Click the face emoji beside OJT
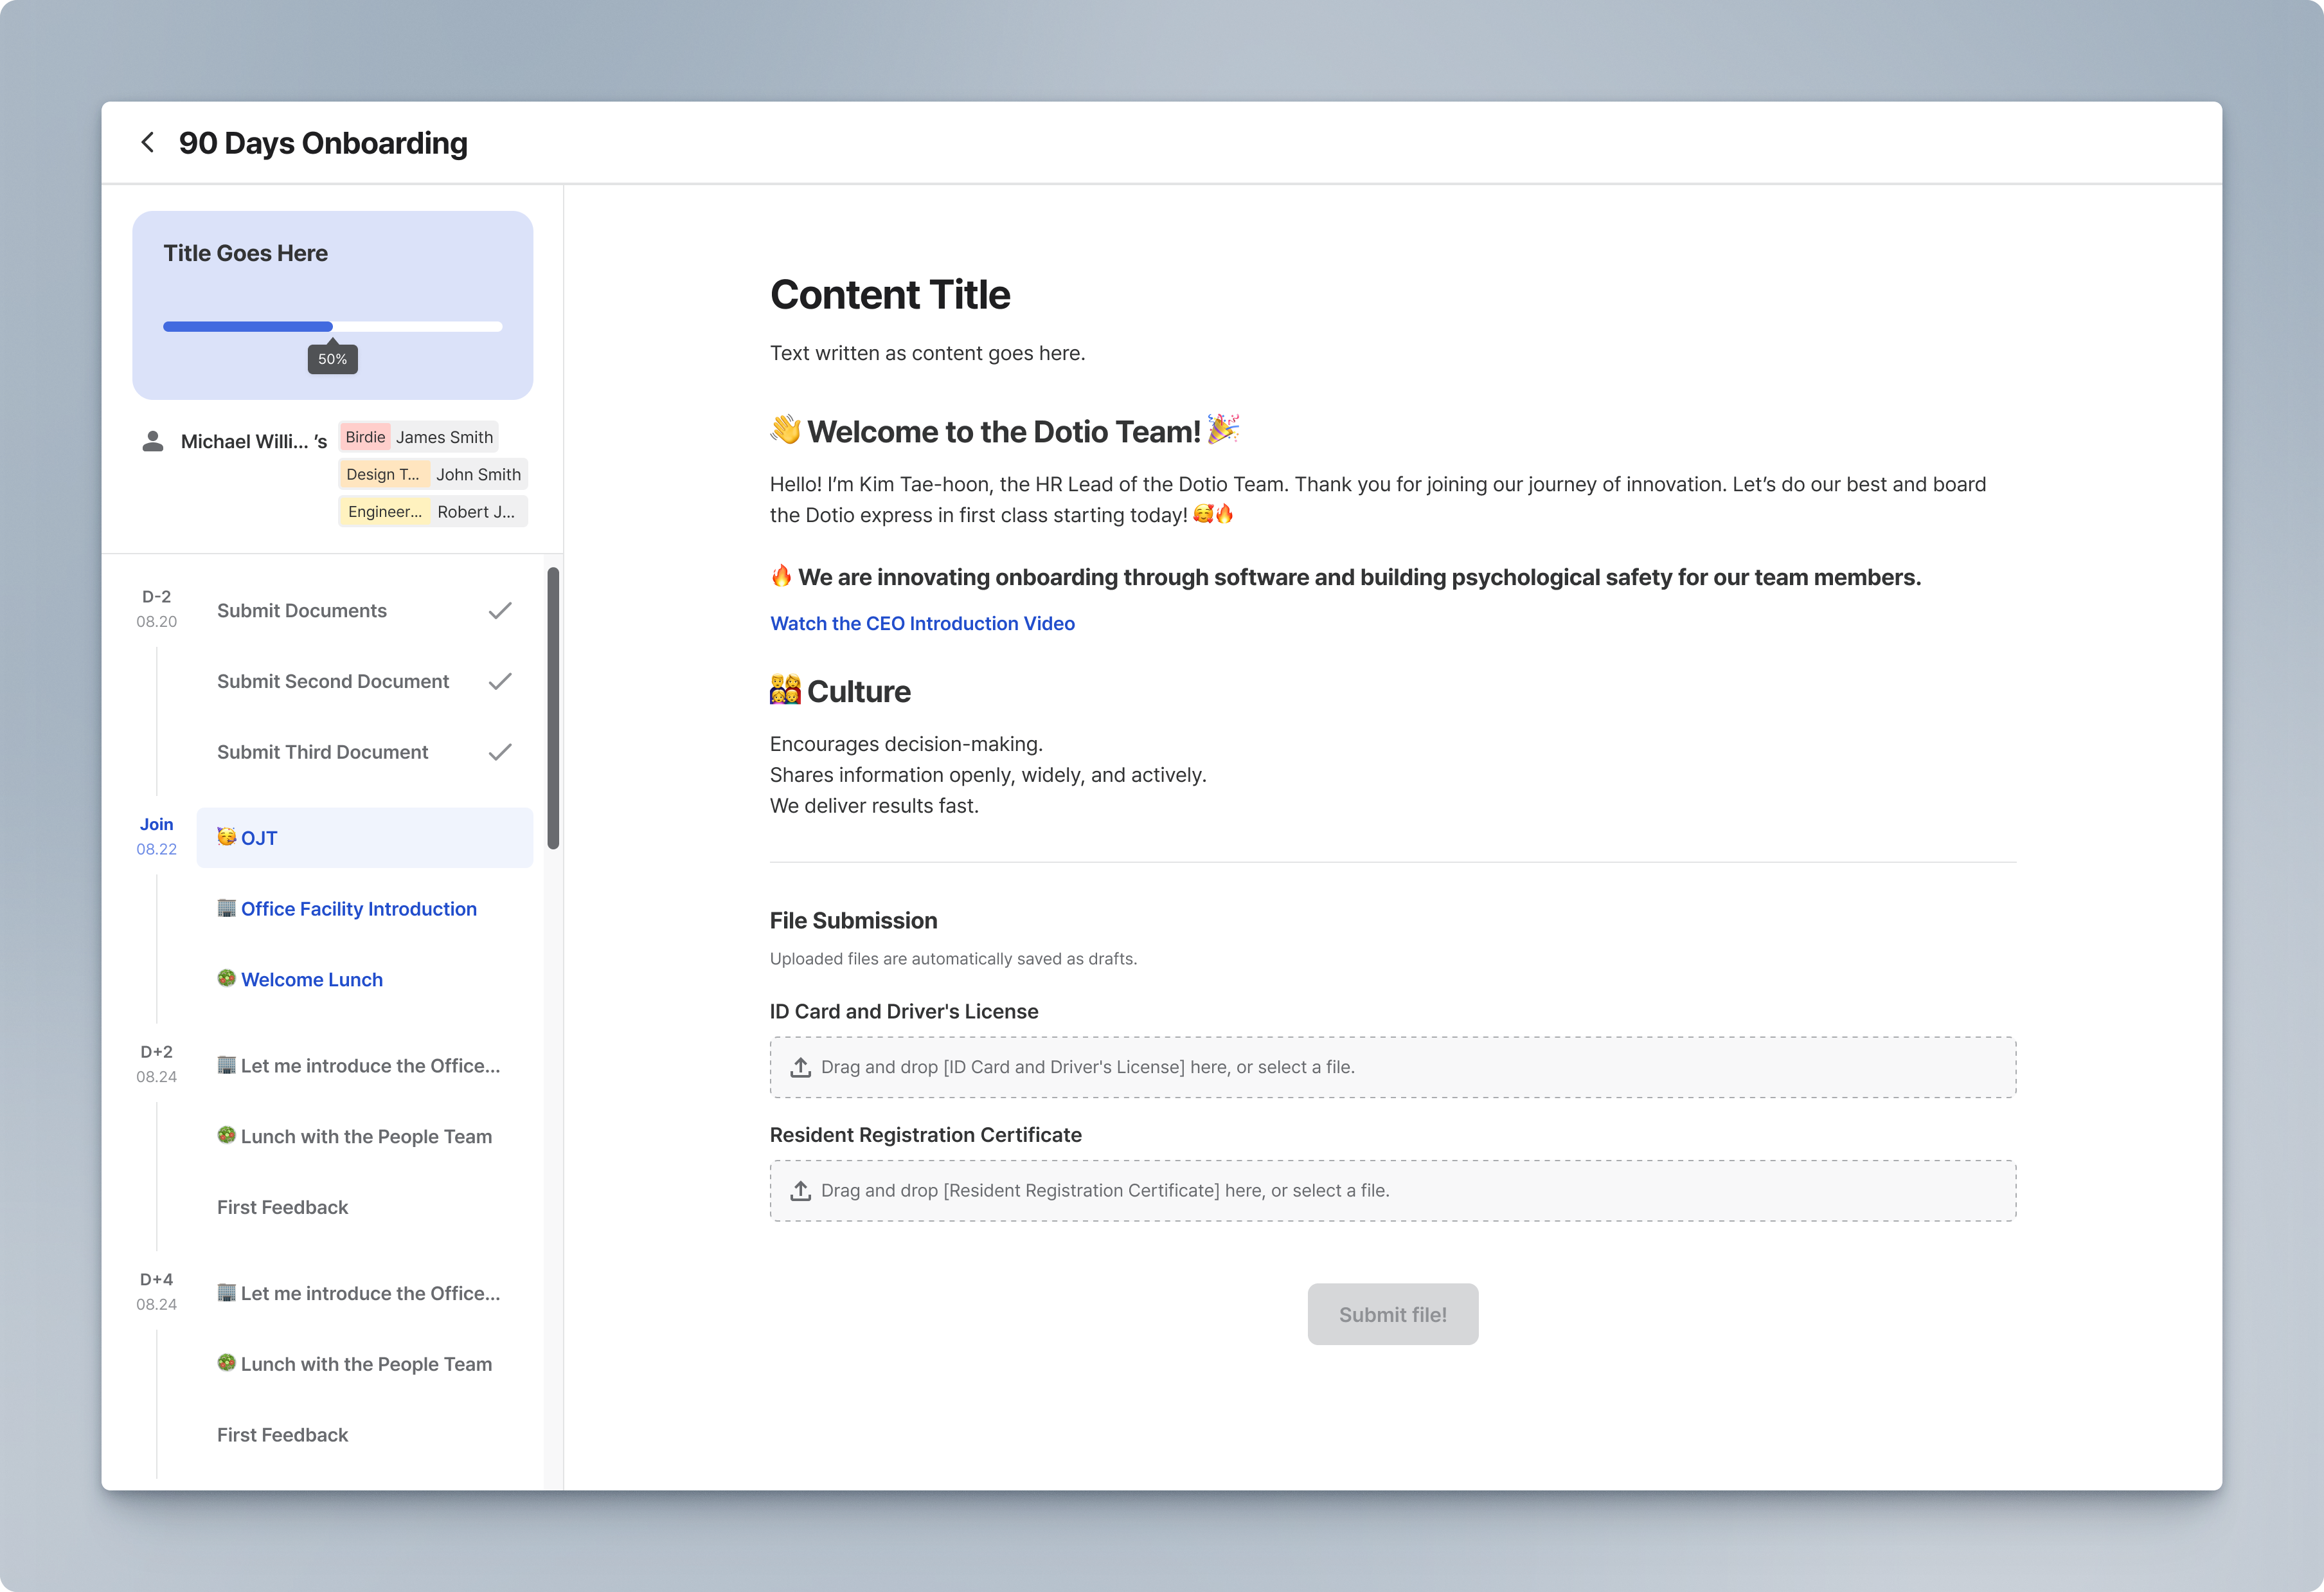2324x1592 pixels. point(227,838)
